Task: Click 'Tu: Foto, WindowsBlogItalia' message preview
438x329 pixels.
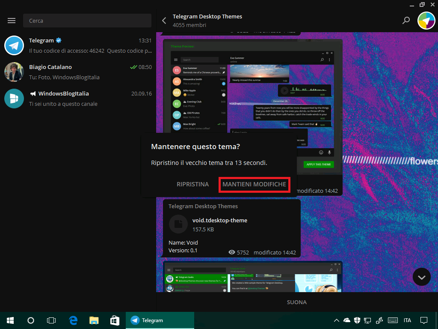Action: click(x=64, y=77)
